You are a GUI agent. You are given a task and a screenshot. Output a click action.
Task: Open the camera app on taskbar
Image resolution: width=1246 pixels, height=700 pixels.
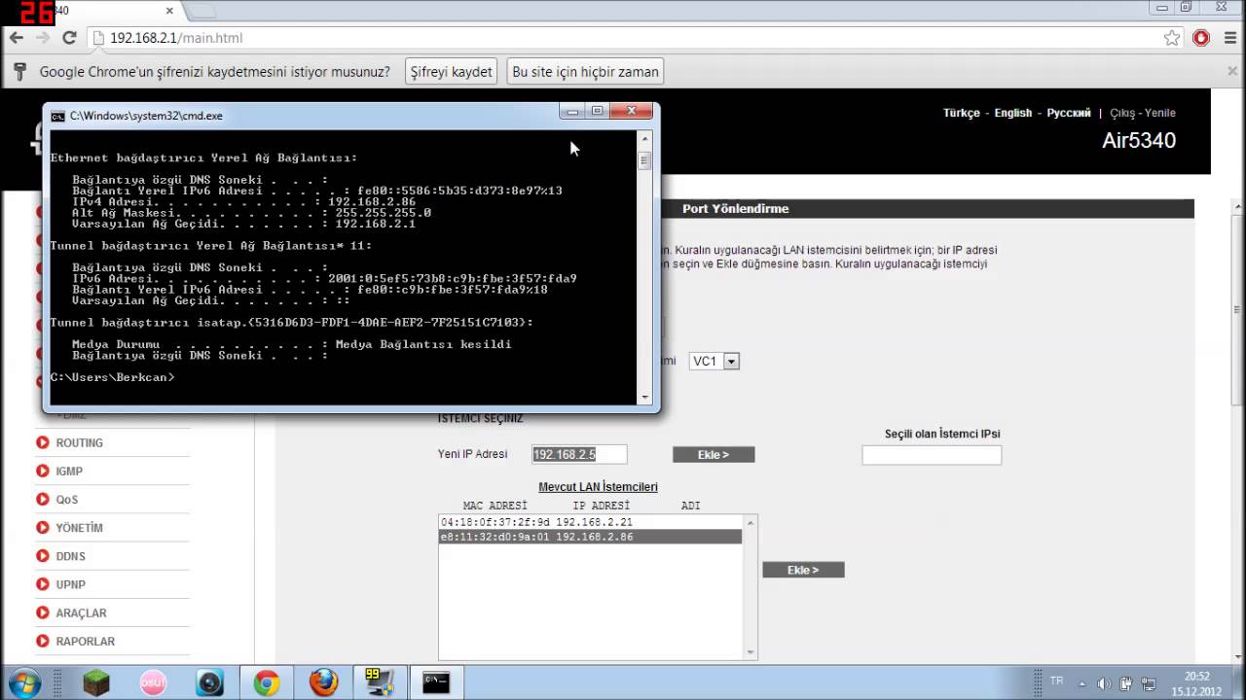click(x=209, y=682)
